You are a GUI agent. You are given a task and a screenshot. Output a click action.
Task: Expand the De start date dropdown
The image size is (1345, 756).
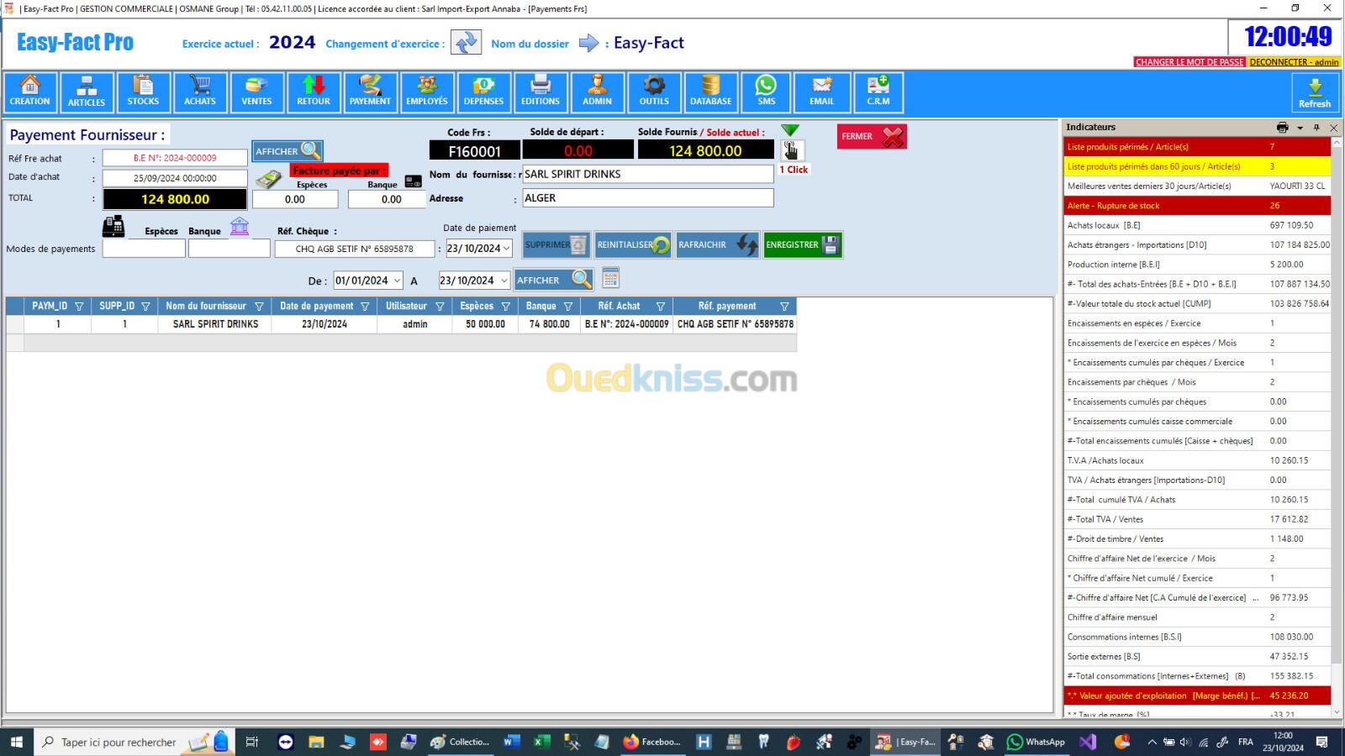tap(397, 281)
